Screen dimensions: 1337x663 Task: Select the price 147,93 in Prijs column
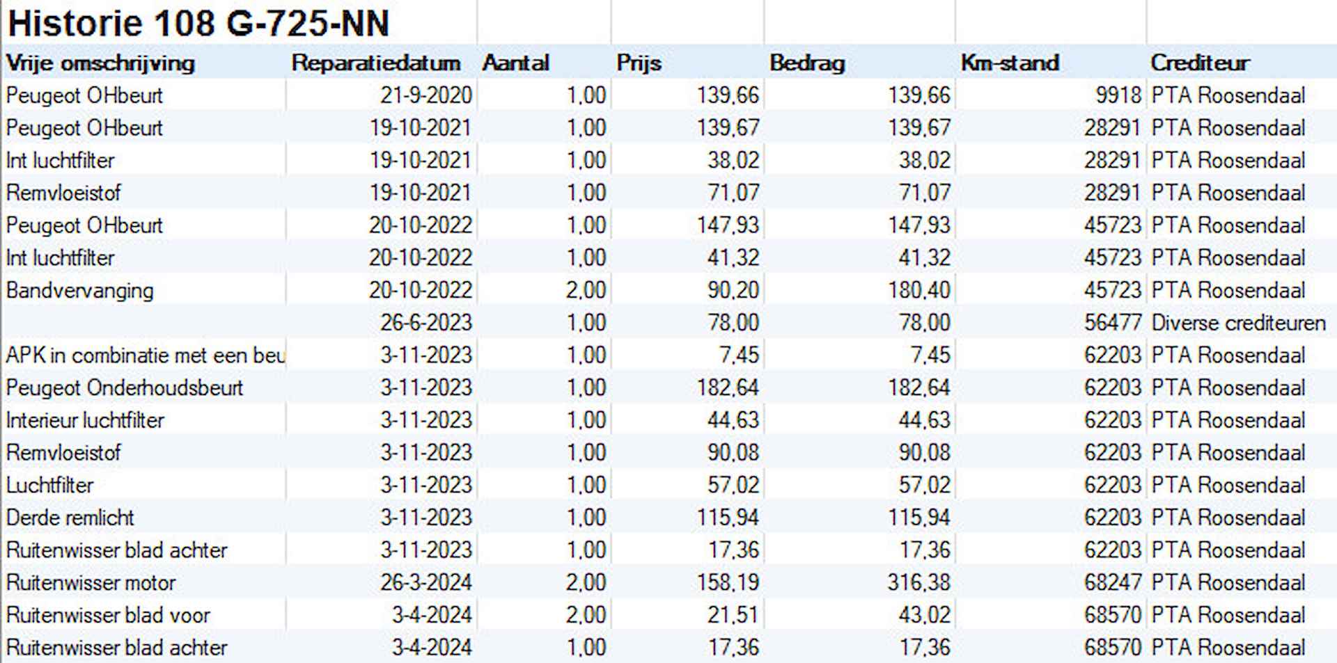click(728, 225)
